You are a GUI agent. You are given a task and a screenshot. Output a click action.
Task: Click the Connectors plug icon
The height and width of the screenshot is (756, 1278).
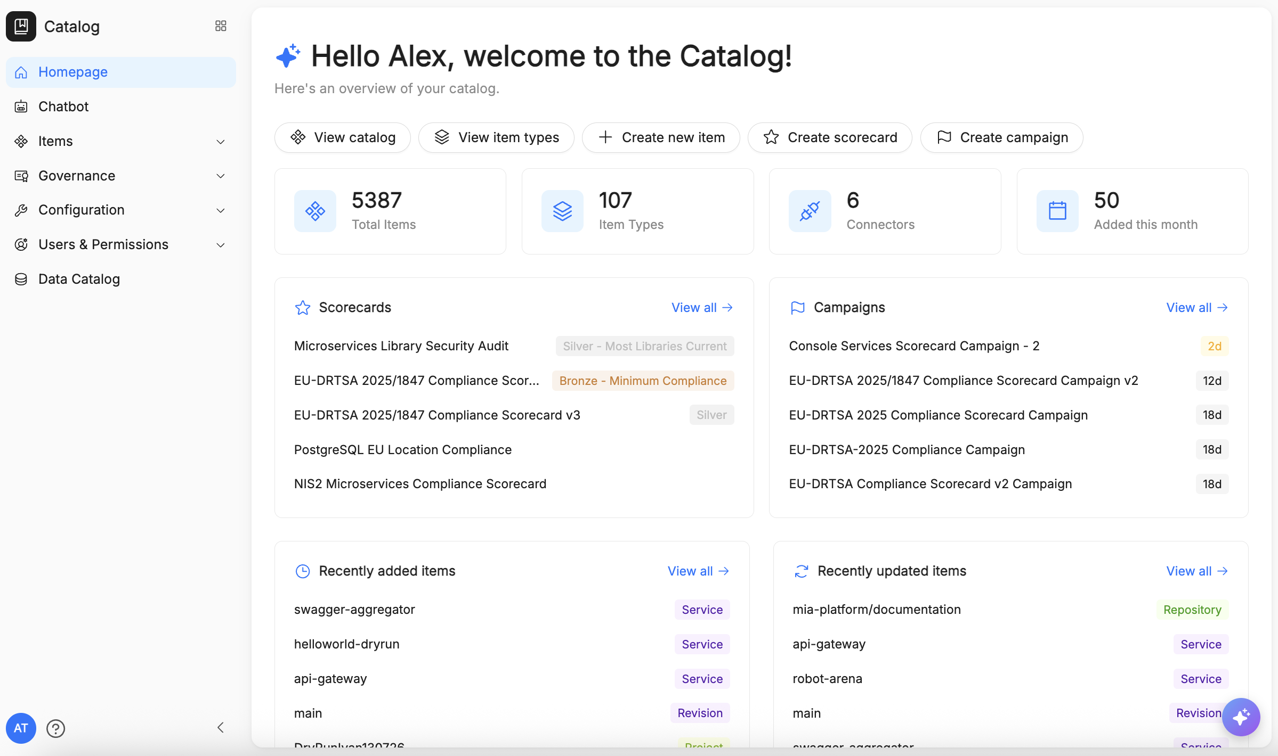pos(810,211)
